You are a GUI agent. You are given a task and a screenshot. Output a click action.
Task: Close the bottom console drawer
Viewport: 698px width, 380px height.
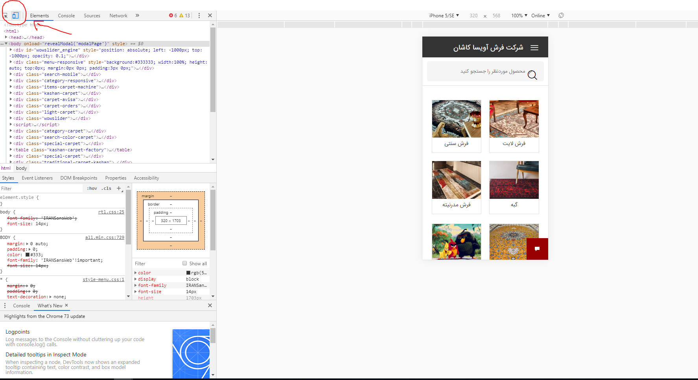click(210, 305)
